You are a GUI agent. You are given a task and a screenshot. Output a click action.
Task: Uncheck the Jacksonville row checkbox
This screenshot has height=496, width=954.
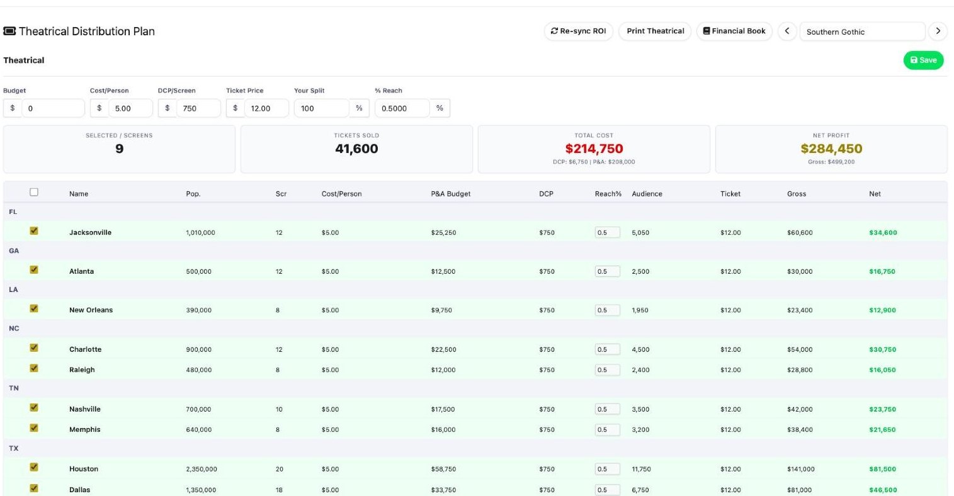tap(34, 231)
